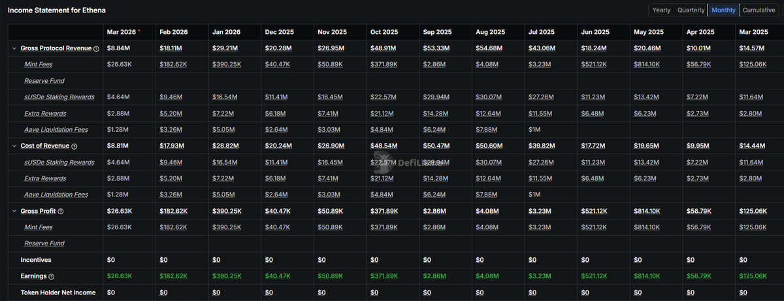784x301 pixels.
Task: Open Mint Fees link under Gross Profit
Action: [x=39, y=227]
